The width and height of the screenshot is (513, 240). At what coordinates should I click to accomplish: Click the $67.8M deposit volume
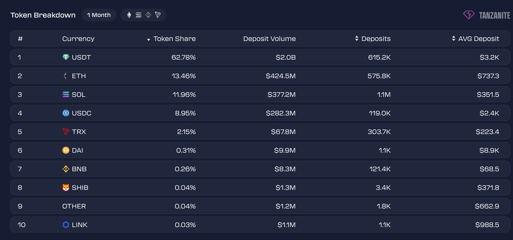(283, 132)
